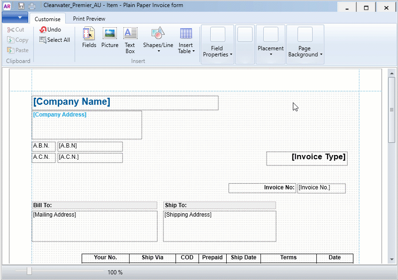Screen dimensions: 398x280
Task: Select the A.B.N. label box
Action: point(44,147)
